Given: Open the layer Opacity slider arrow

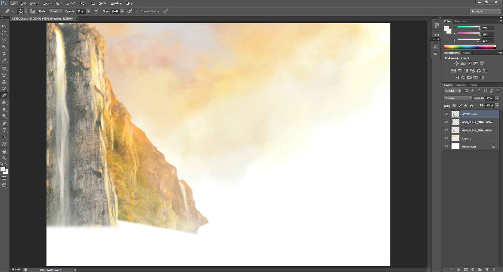Looking at the screenshot, I should 497,98.
